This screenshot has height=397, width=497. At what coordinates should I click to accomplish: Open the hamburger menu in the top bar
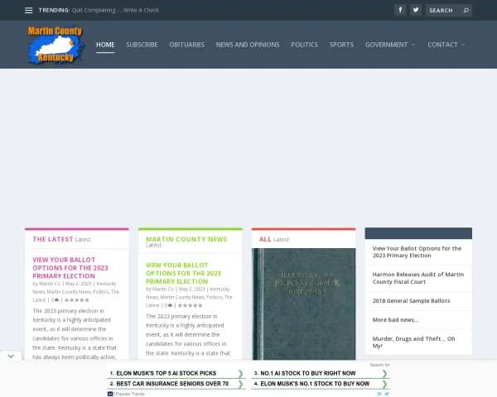(x=28, y=11)
